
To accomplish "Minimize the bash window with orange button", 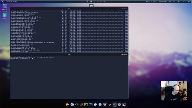I will click(x=122, y=54).
